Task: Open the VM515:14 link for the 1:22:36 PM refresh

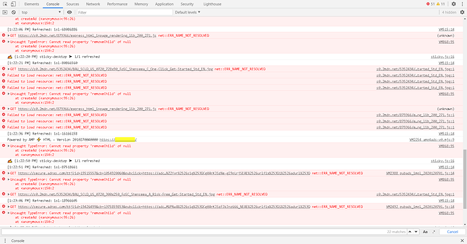Action: tap(447, 134)
